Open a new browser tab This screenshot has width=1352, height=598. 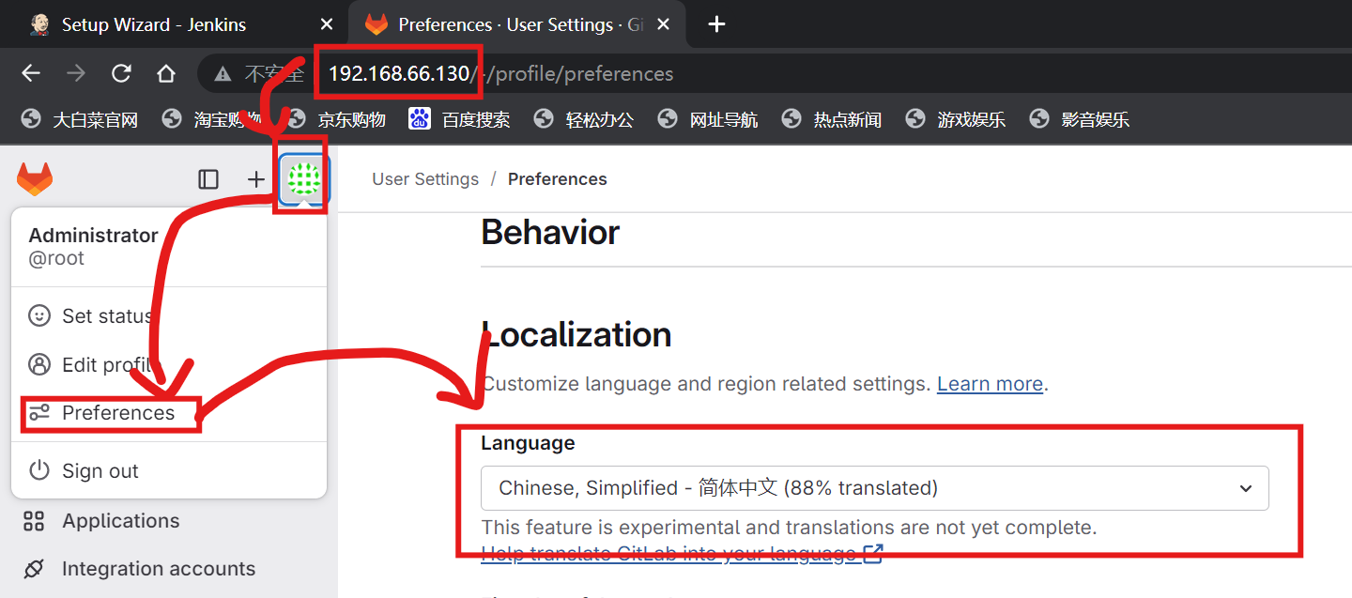point(716,24)
